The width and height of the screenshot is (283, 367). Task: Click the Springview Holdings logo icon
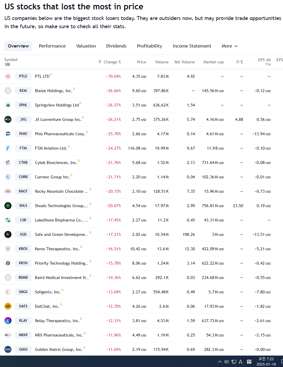(x=8, y=105)
